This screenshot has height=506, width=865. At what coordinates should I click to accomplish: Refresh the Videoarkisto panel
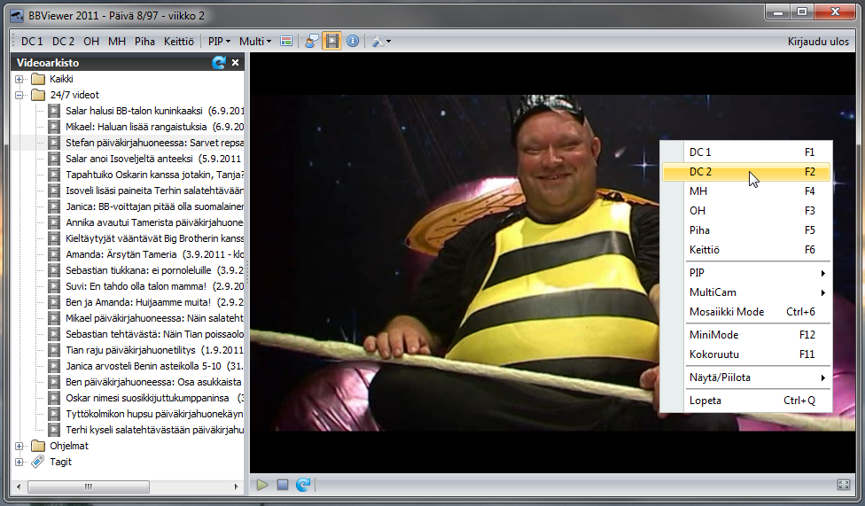(x=218, y=62)
